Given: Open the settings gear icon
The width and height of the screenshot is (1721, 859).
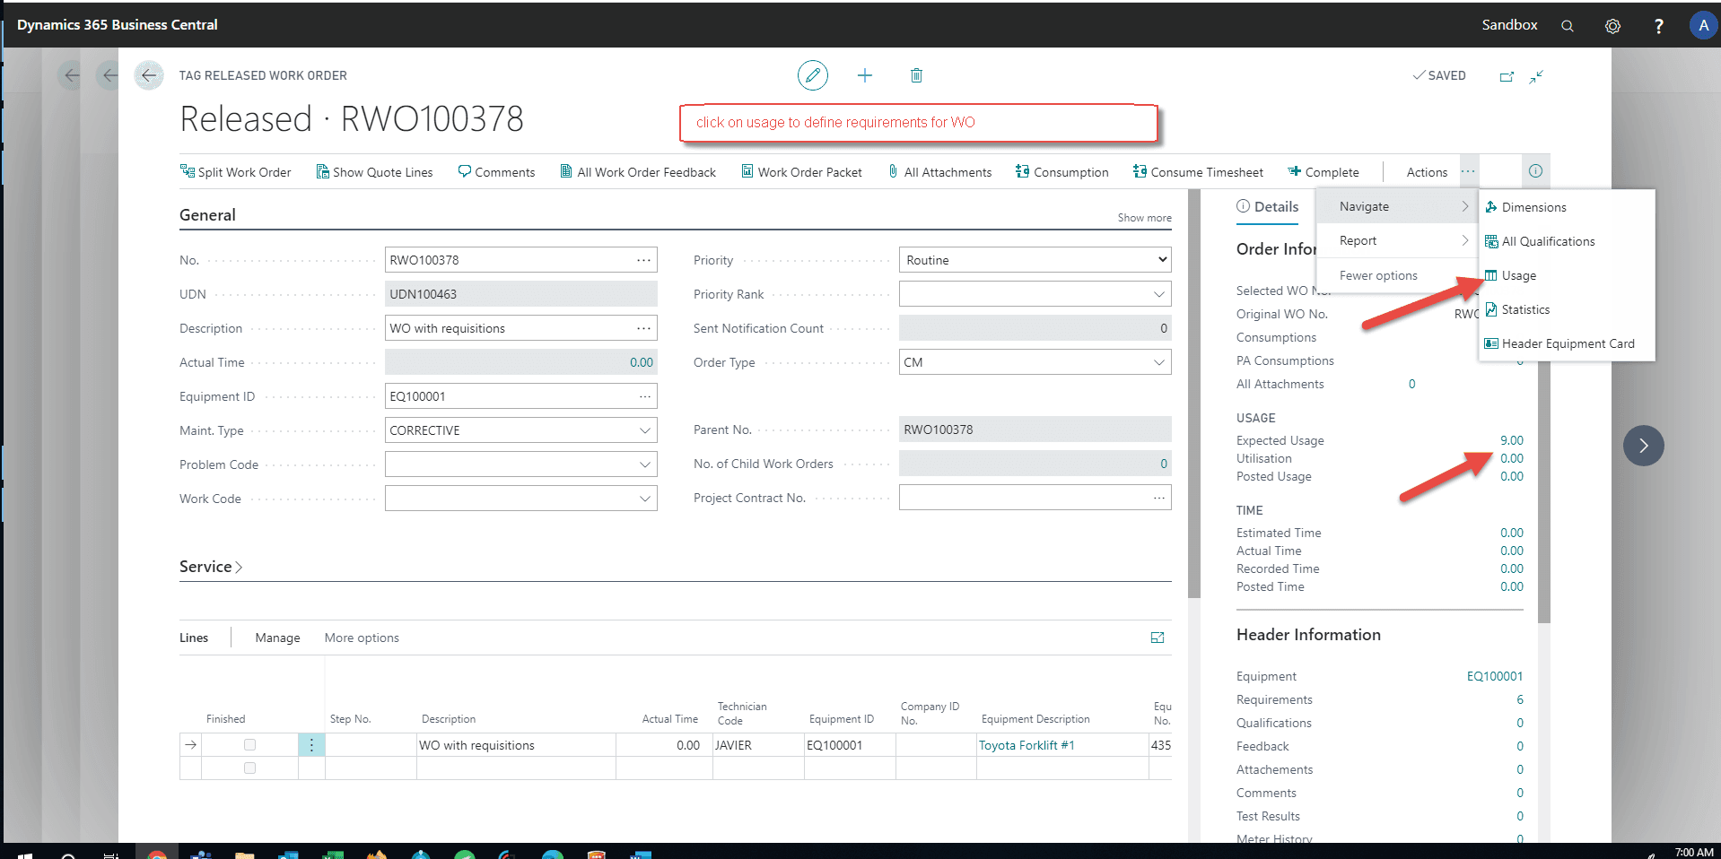Looking at the screenshot, I should click(x=1612, y=26).
